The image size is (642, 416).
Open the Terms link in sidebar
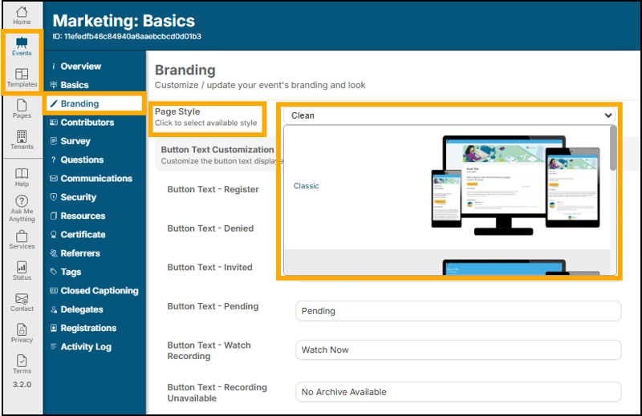[22, 362]
